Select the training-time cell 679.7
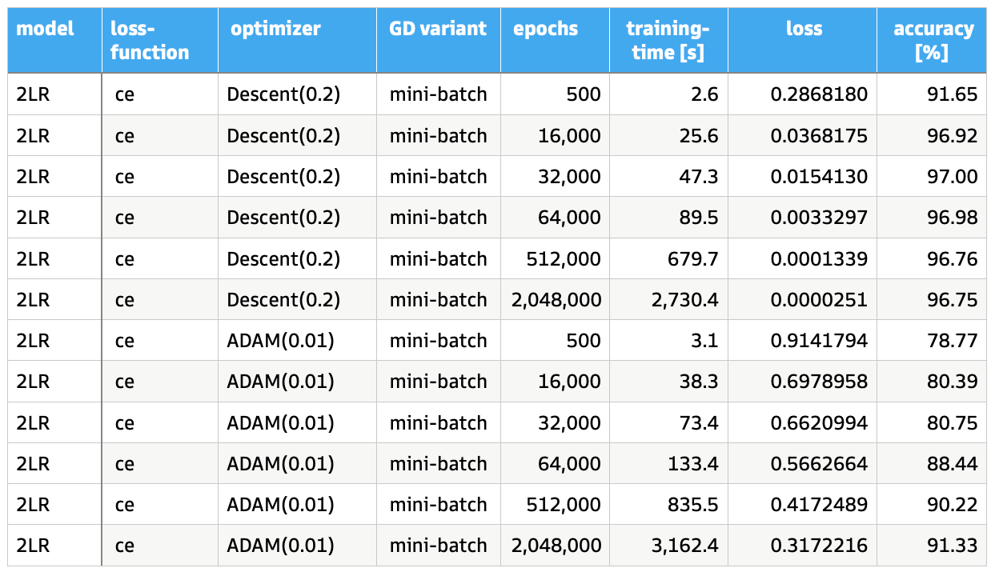This screenshot has height=576, width=999. (x=692, y=259)
